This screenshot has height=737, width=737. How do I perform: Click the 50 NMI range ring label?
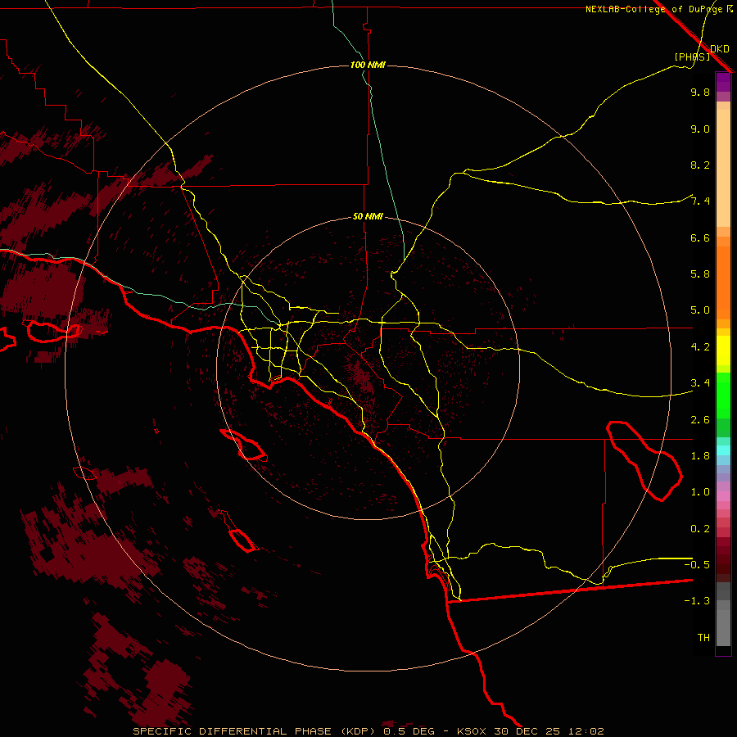(368, 216)
